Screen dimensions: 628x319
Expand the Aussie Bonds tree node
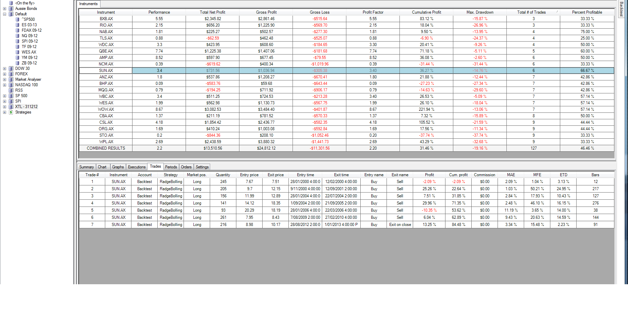click(4, 9)
